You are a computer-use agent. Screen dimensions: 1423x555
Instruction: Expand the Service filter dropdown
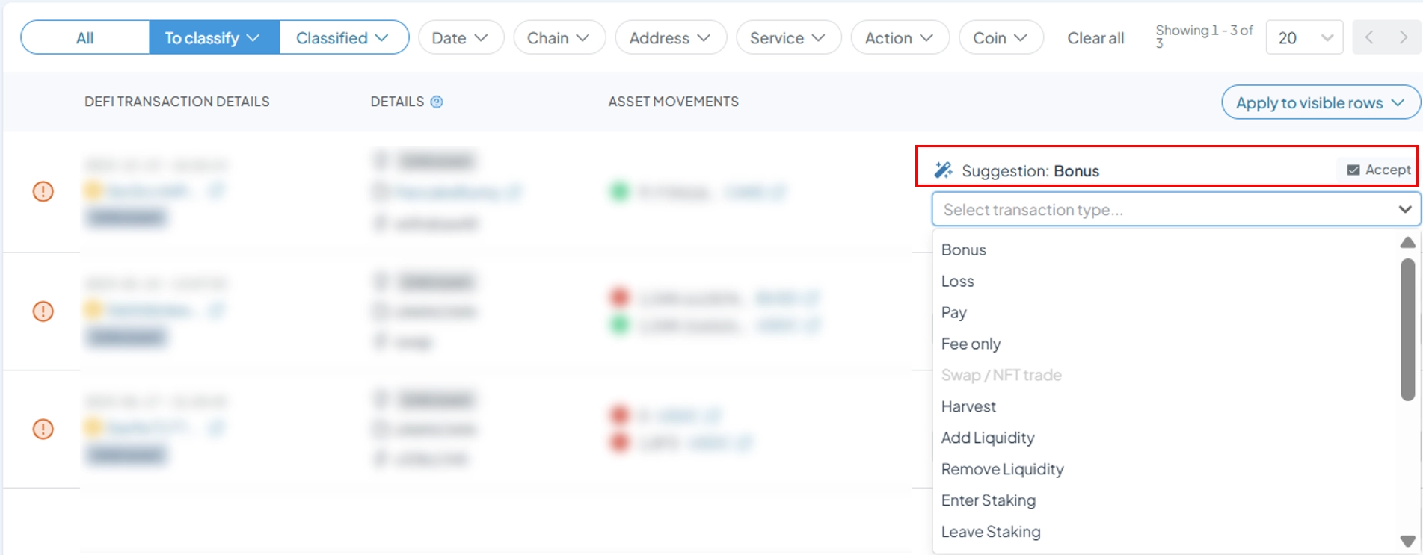click(788, 37)
